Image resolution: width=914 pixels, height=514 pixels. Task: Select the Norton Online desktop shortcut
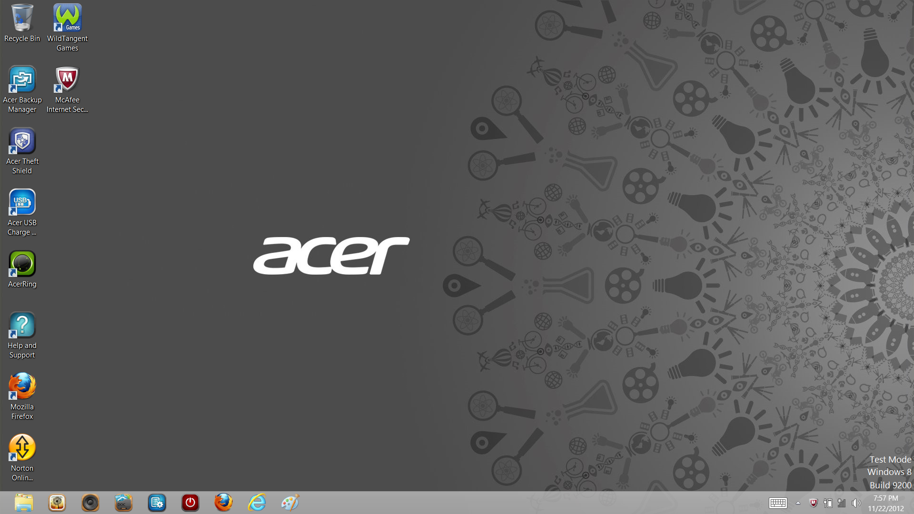pos(22,458)
